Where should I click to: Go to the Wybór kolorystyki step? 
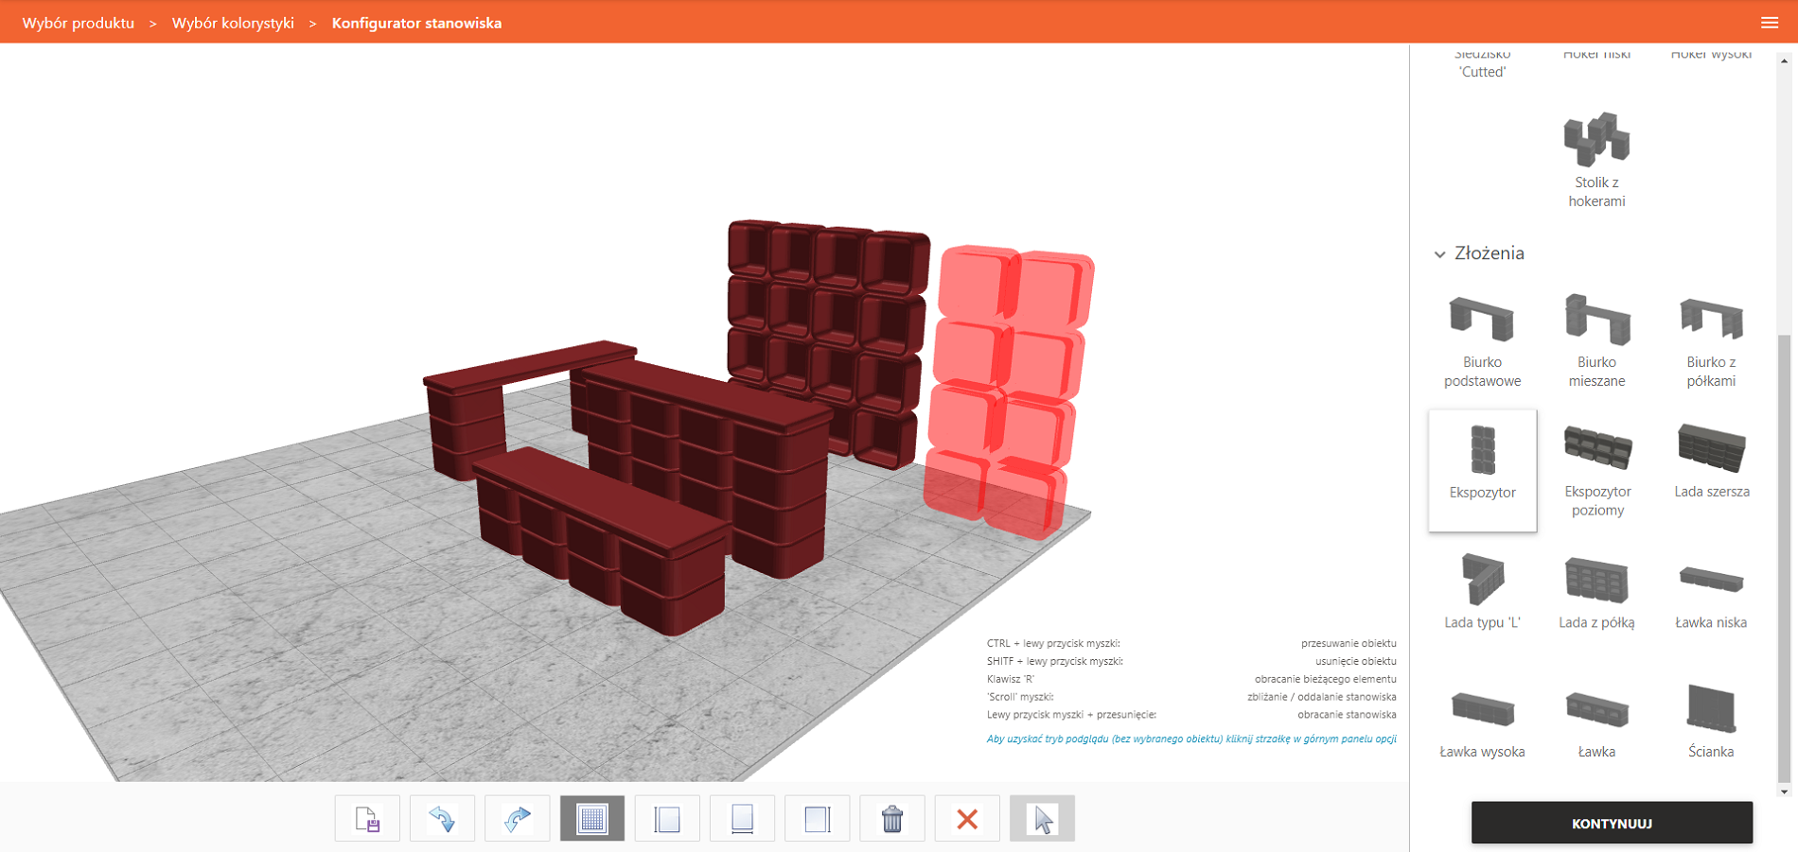pyautogui.click(x=233, y=23)
